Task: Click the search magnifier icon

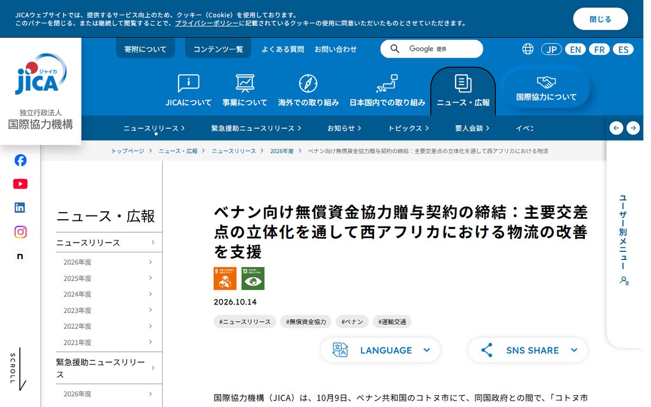Action: (395, 49)
